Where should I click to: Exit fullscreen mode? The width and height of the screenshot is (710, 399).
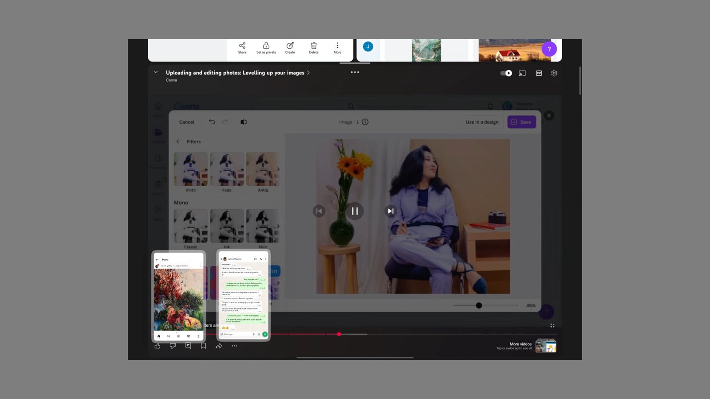click(x=552, y=325)
